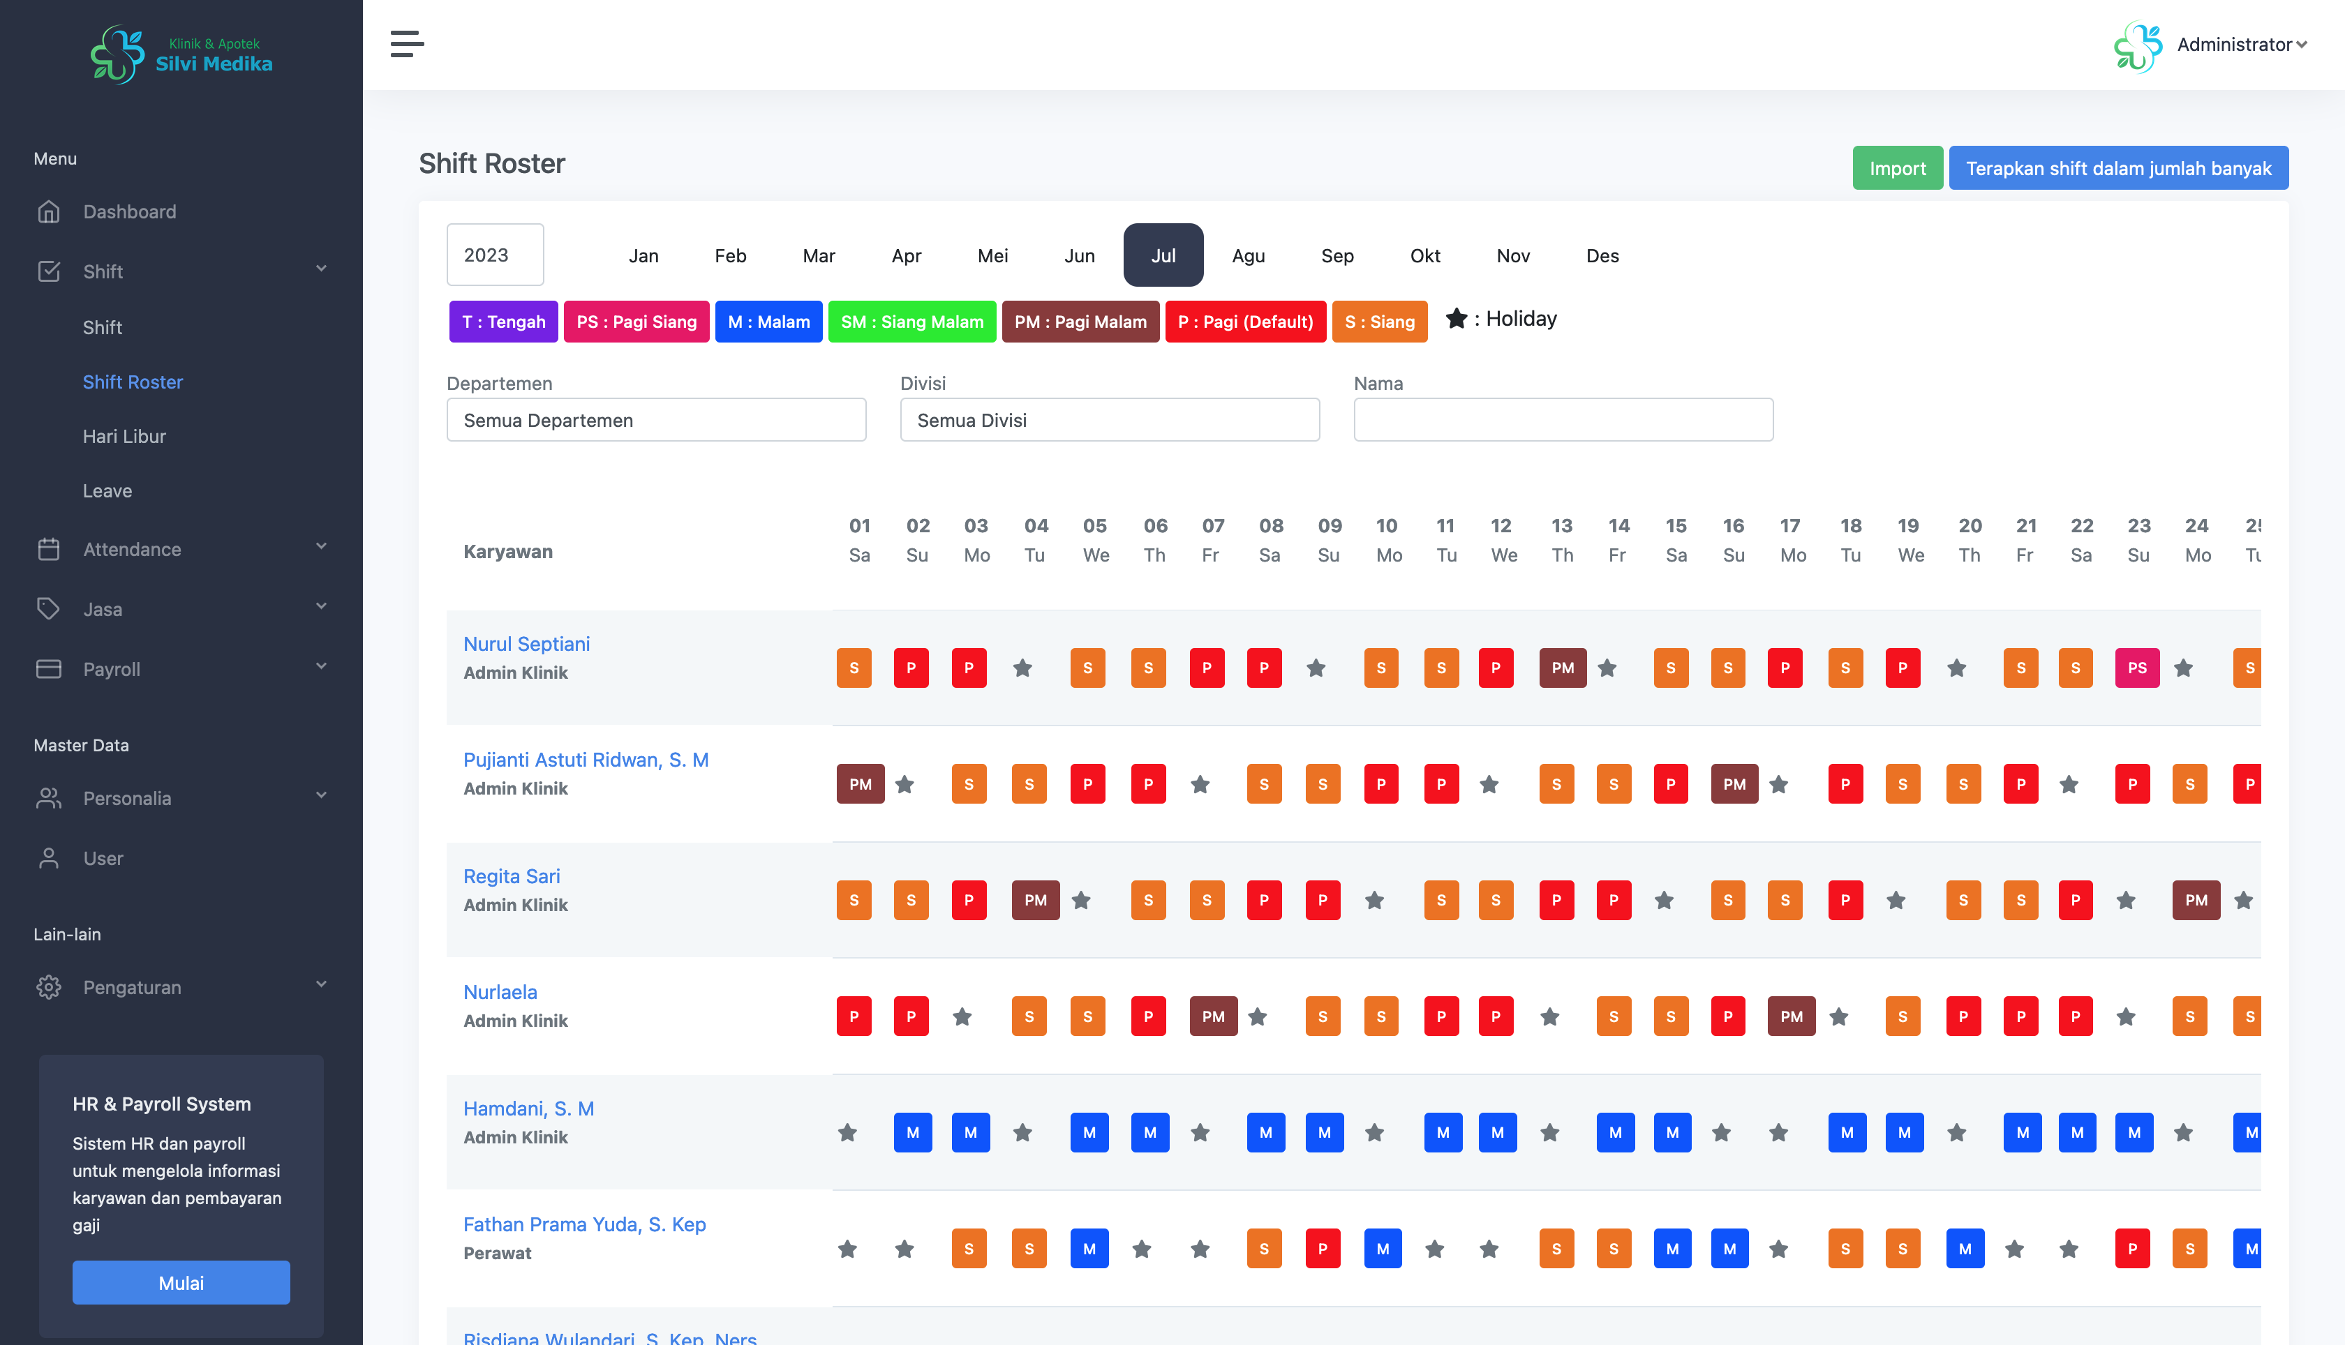This screenshot has height=1345, width=2345.
Task: Click Terapkan shift dalam jumlah banyak button
Action: pyautogui.click(x=2117, y=168)
